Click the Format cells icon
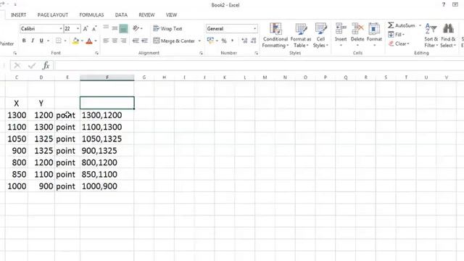This screenshot has height=261, width=464. point(374,29)
